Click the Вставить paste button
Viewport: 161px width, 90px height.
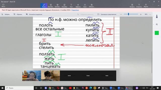(132, 5)
